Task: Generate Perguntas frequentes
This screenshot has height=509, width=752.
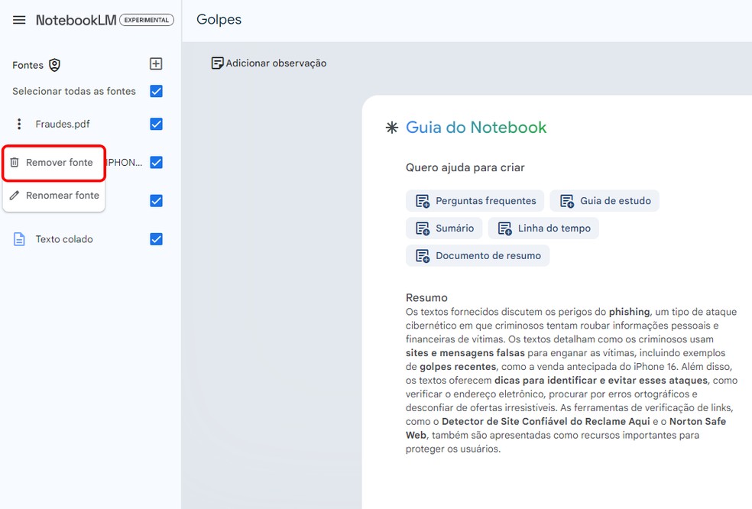Action: (475, 200)
